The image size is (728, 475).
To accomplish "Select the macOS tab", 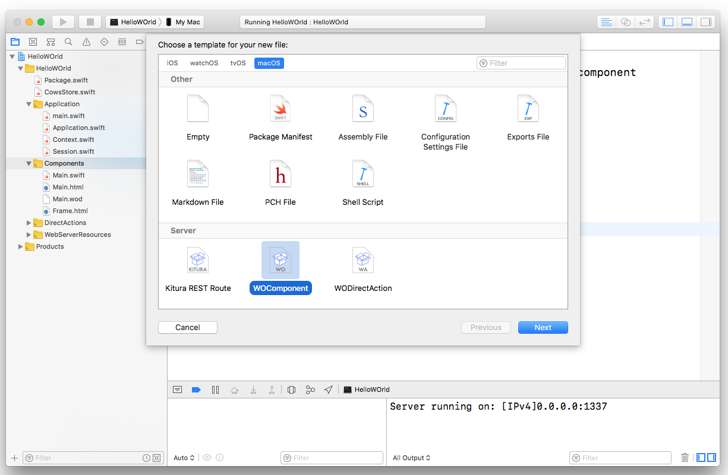I will coord(269,63).
